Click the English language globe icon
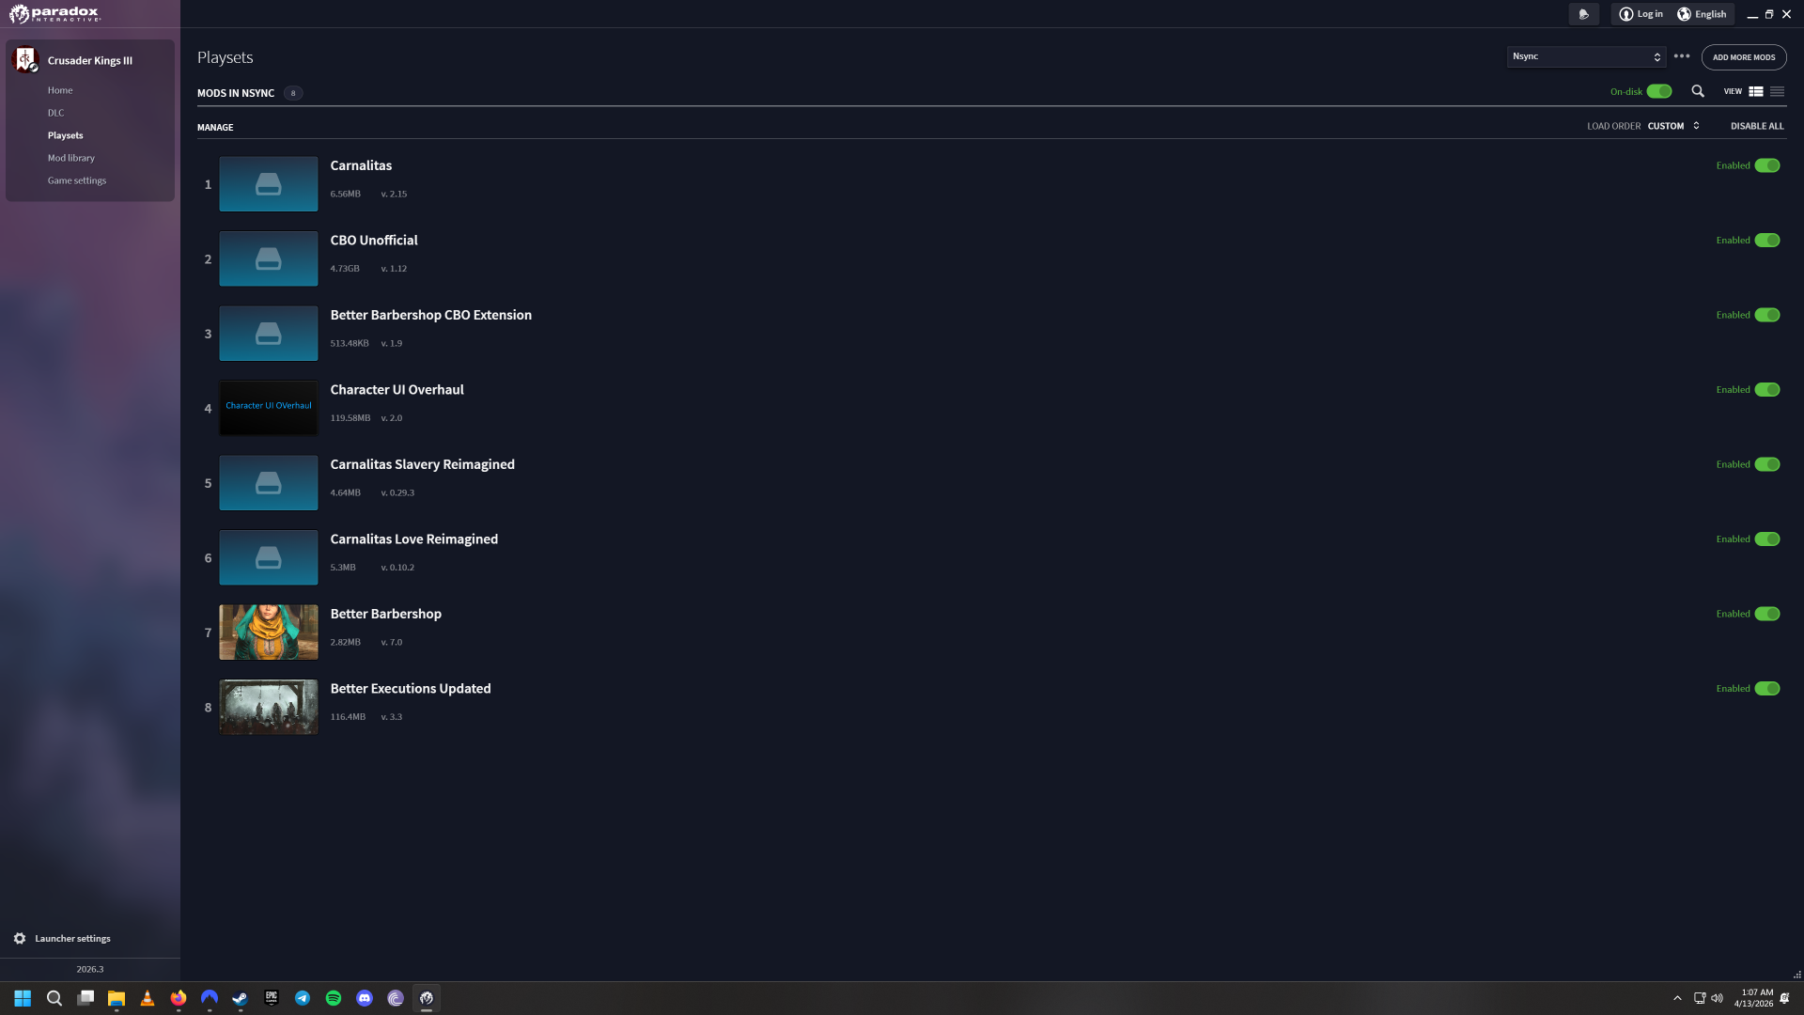1804x1015 pixels. pyautogui.click(x=1684, y=14)
